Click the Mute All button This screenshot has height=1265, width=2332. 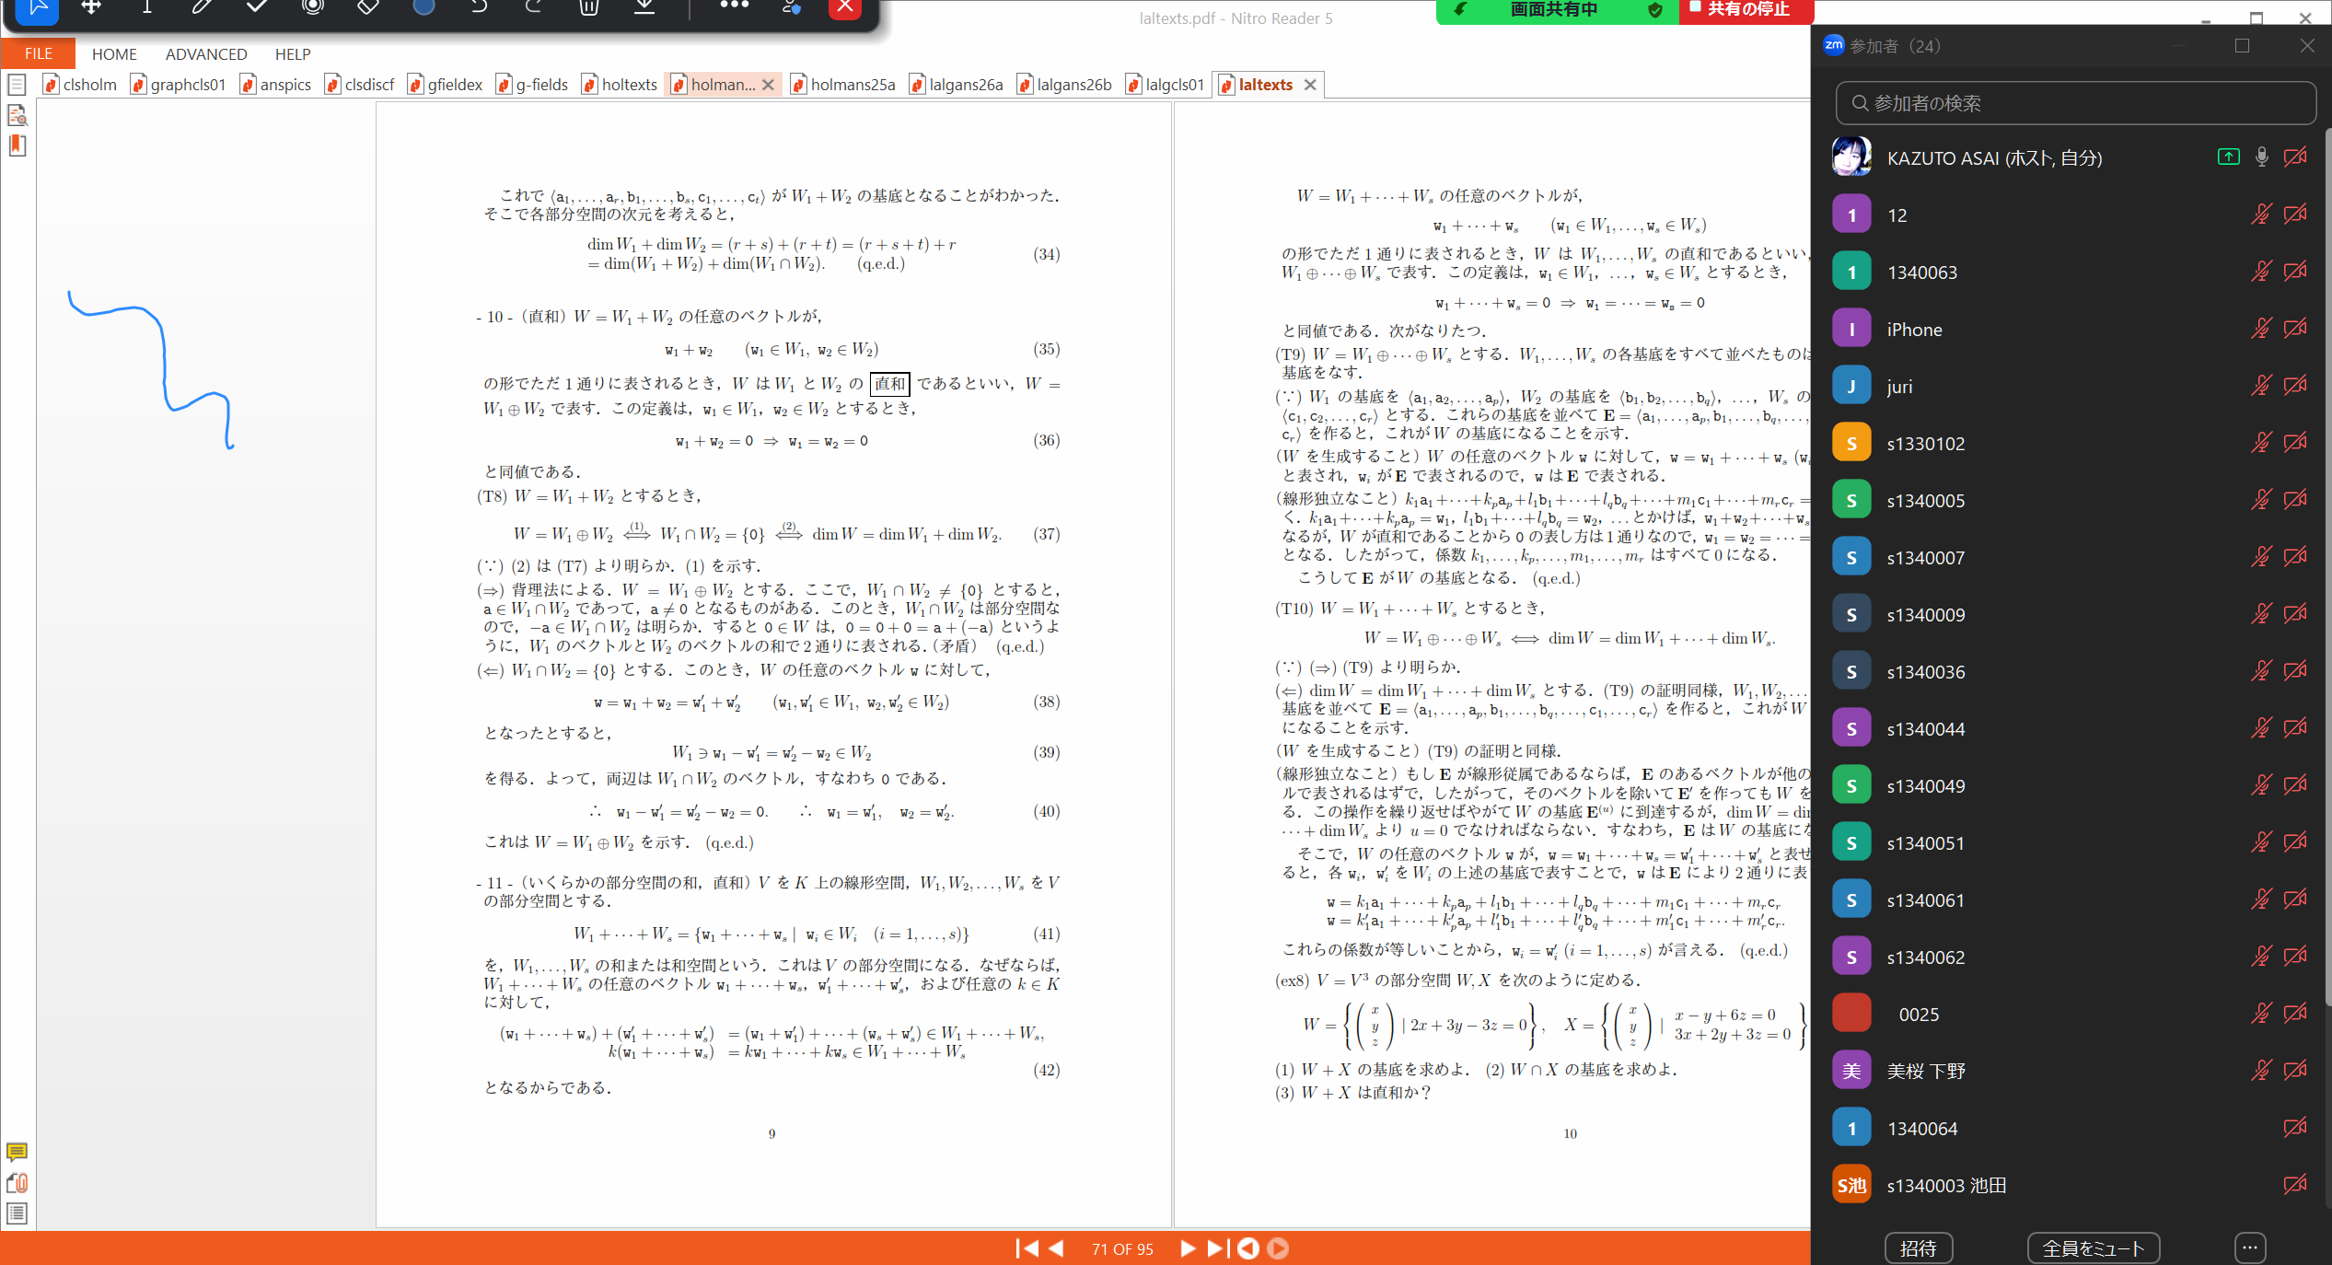2094,1248
